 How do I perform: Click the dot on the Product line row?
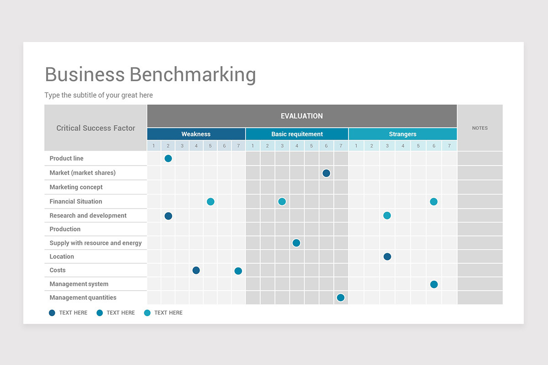click(168, 158)
